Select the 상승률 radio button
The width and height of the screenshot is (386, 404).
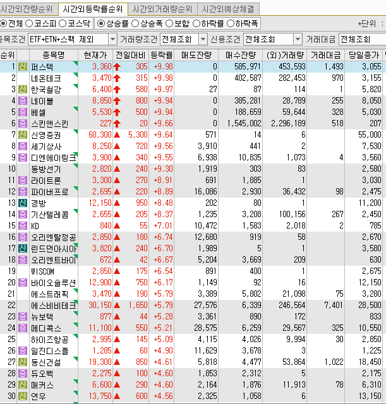101,24
